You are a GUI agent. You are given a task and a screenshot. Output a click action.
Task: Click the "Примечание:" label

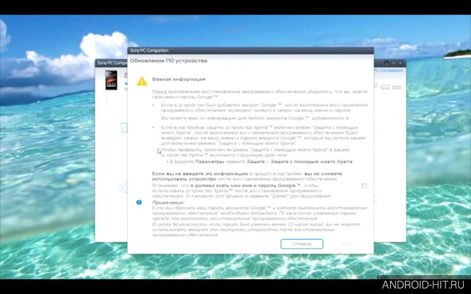[168, 203]
